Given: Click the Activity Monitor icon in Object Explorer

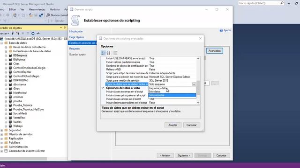Looking at the screenshot, I should pos(38,33).
